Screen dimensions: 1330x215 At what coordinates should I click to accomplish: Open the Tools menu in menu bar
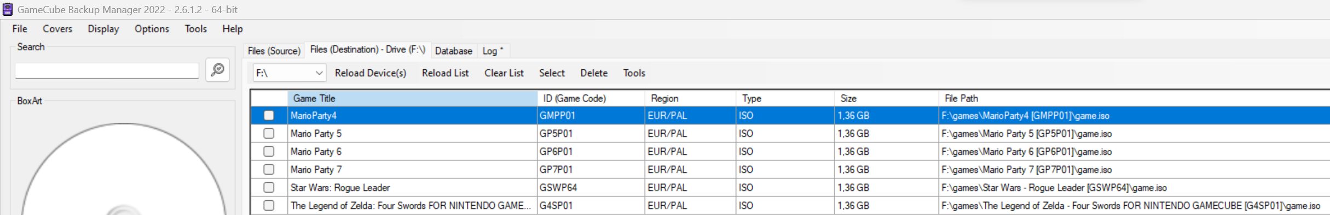[196, 29]
